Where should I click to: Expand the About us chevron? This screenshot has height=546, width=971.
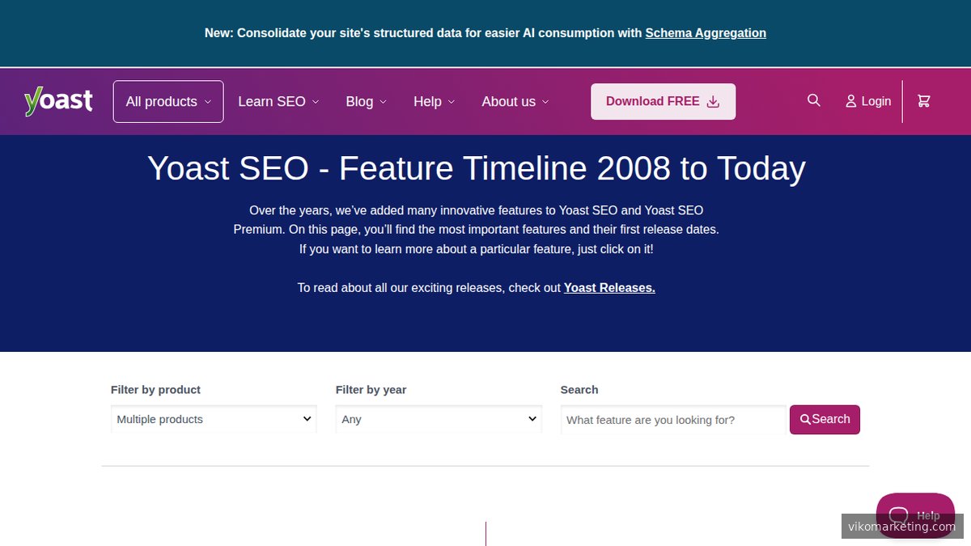coord(545,102)
